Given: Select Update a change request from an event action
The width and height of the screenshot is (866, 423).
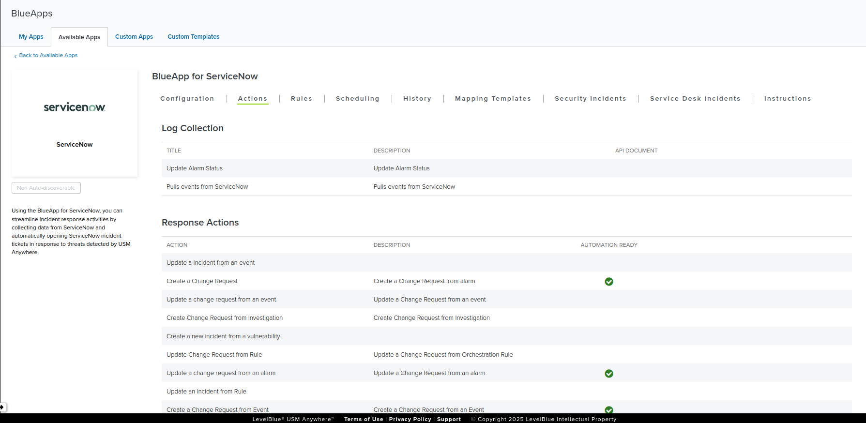Looking at the screenshot, I should point(221,300).
